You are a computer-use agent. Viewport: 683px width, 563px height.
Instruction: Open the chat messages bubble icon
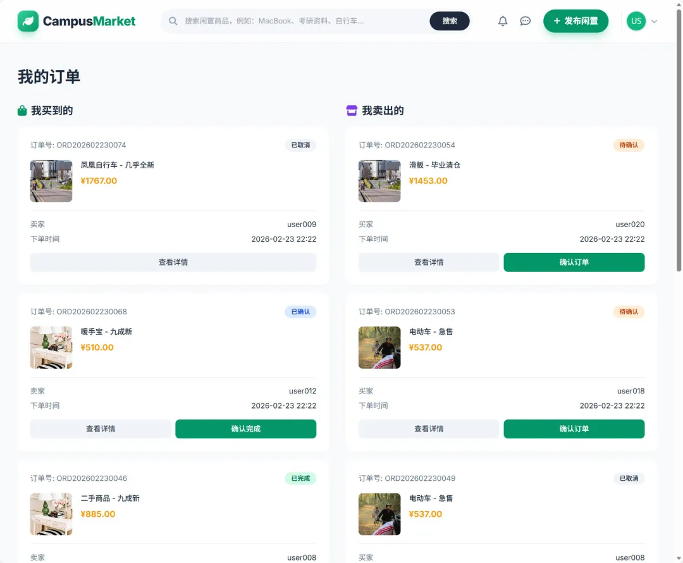pos(525,21)
